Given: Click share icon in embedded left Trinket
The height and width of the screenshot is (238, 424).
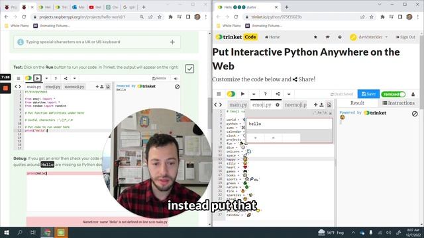Looking at the screenshot, I should coord(66,78).
